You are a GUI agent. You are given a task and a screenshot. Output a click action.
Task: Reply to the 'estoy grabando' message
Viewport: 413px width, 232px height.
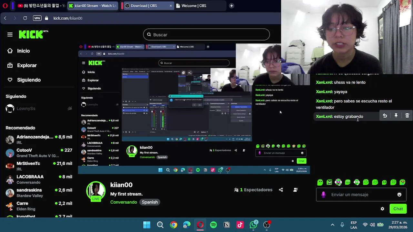(x=385, y=116)
